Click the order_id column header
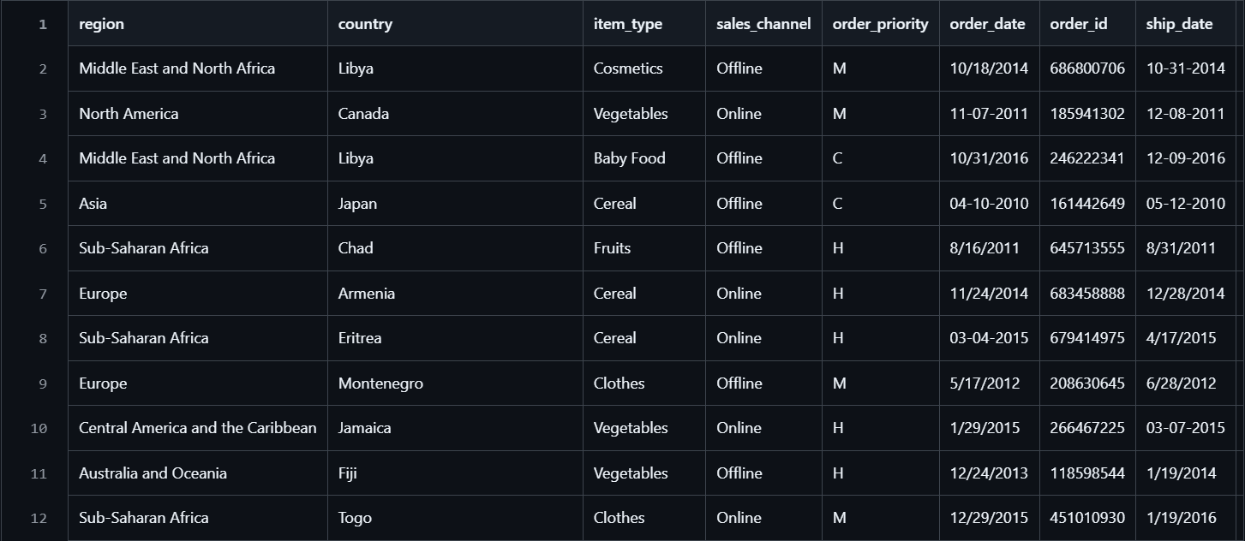Viewport: 1245px width, 541px height. pyautogui.click(x=1079, y=24)
